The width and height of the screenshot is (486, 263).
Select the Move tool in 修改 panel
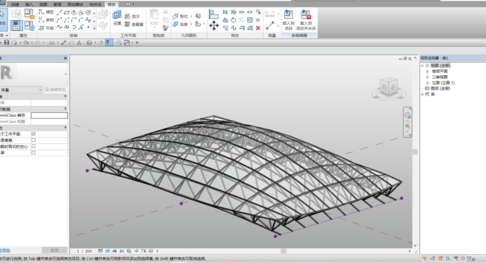click(213, 25)
